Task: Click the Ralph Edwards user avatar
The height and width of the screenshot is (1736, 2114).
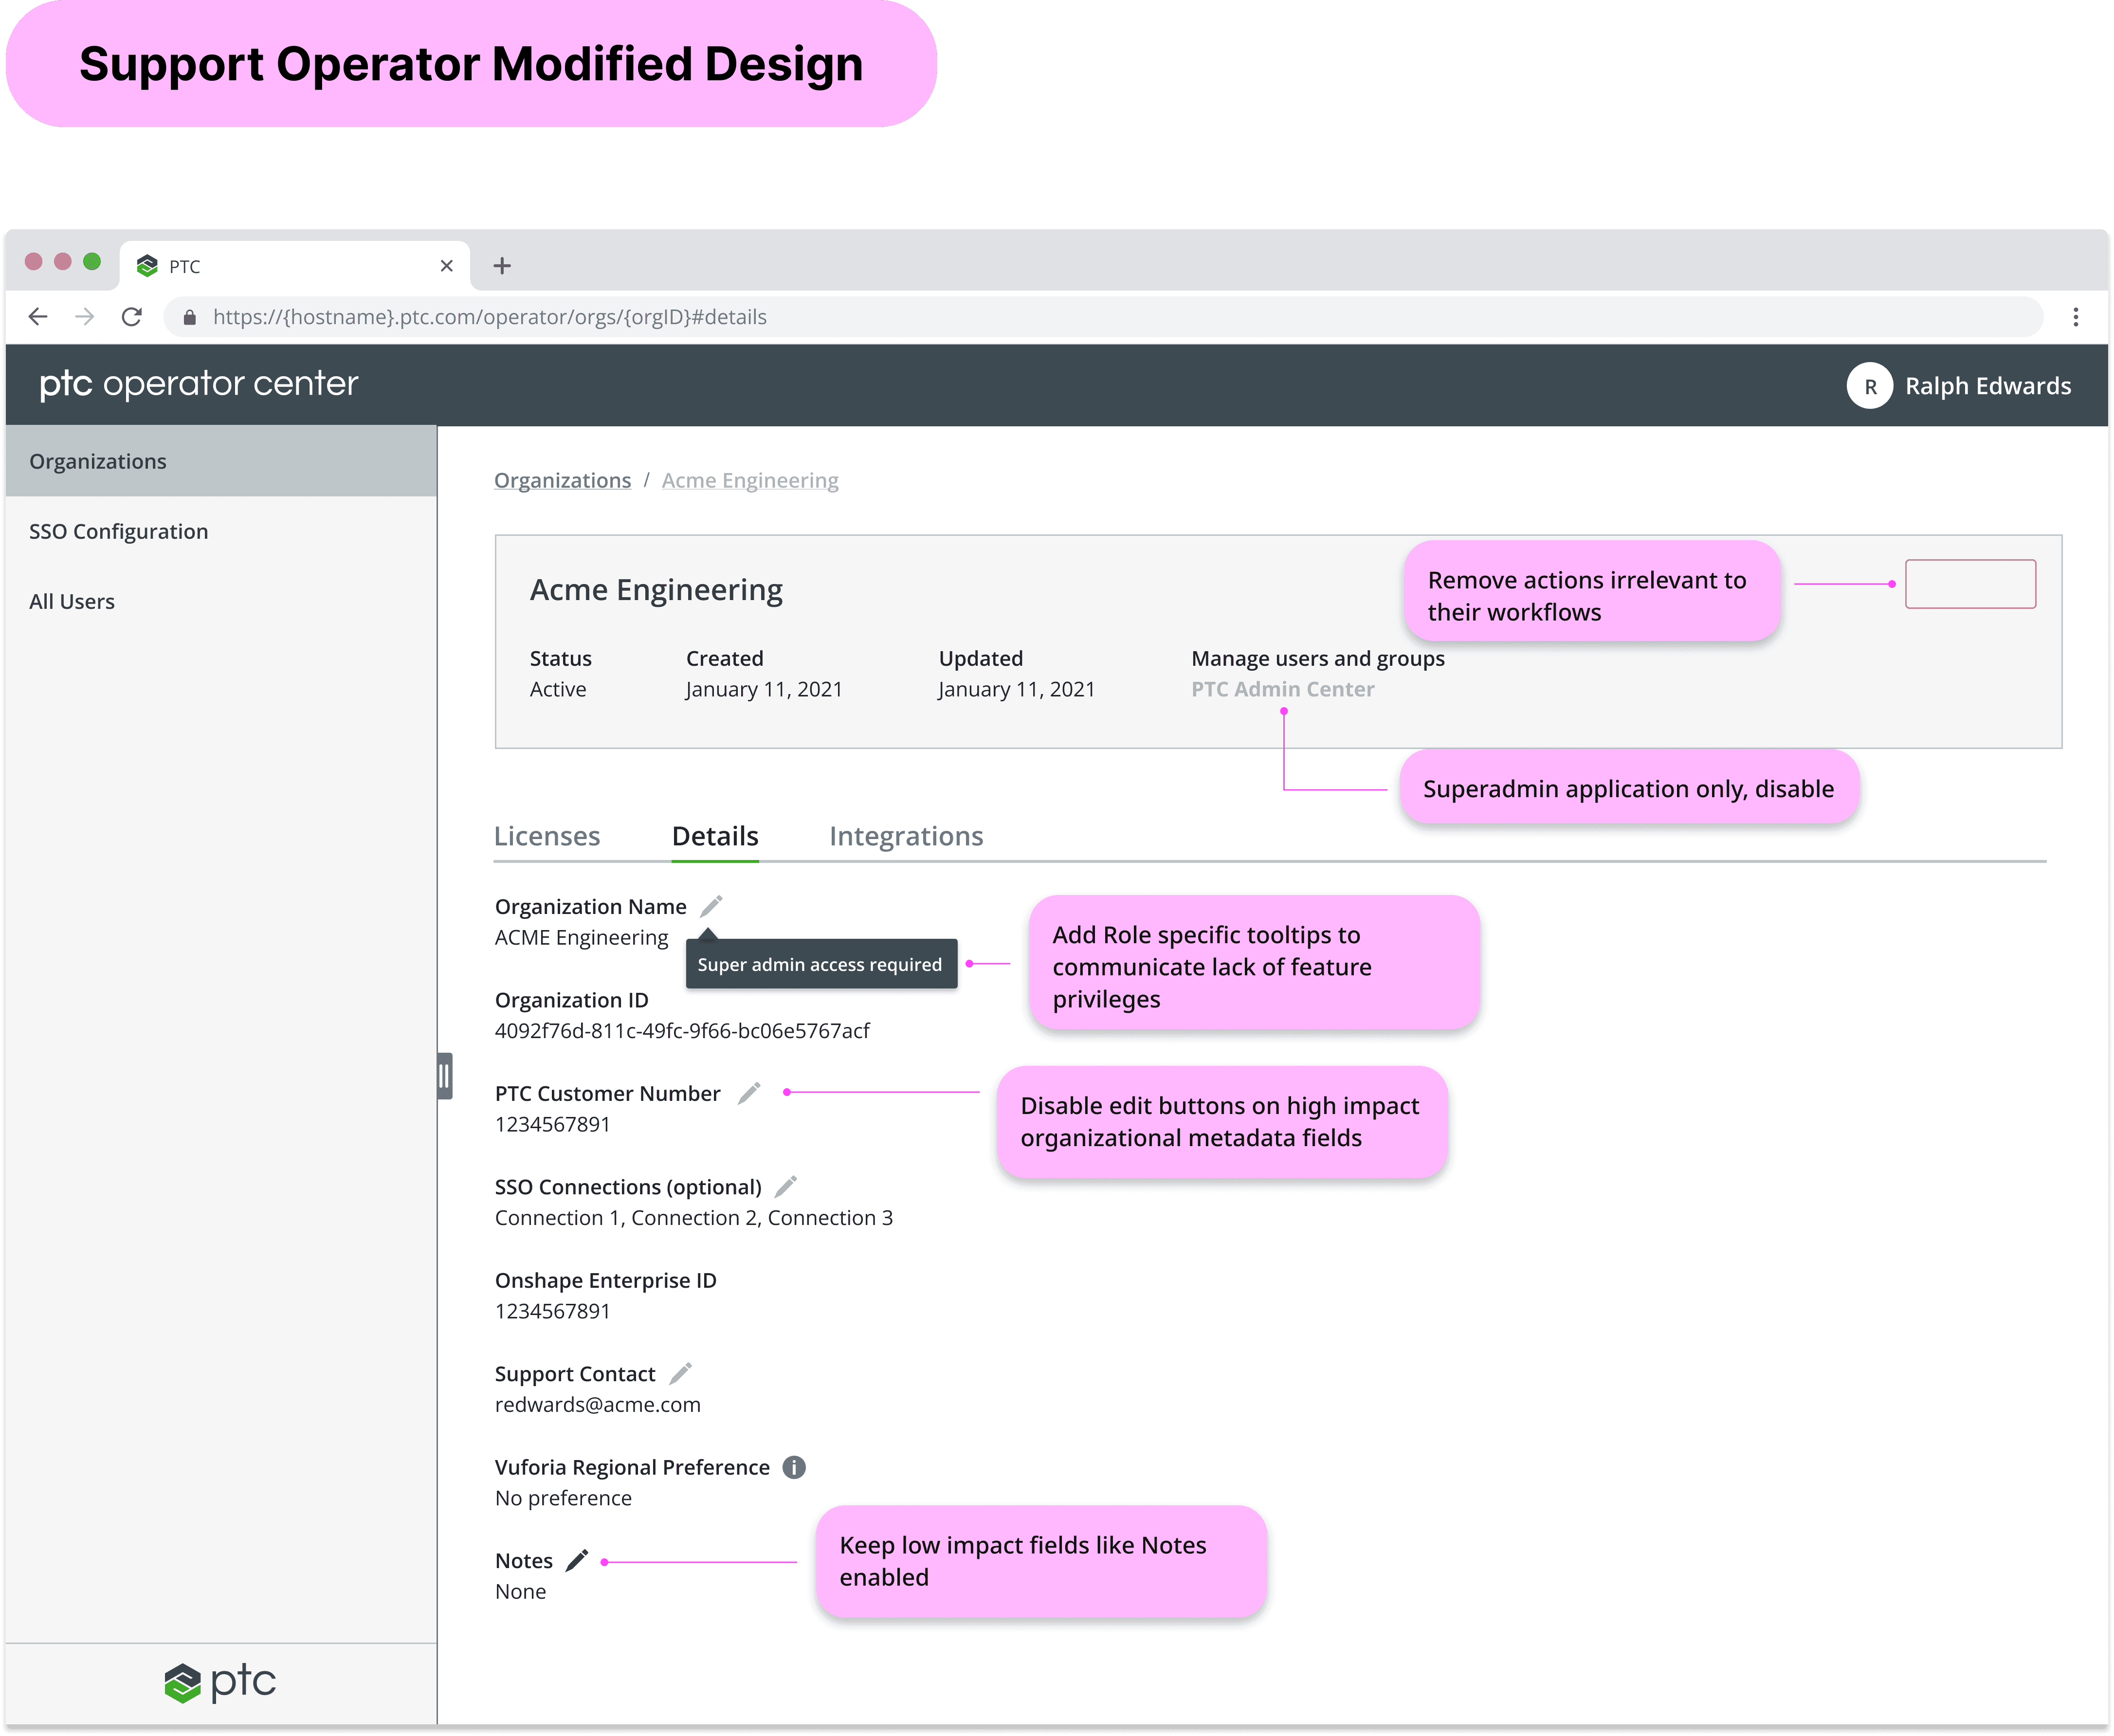Action: pyautogui.click(x=1869, y=386)
